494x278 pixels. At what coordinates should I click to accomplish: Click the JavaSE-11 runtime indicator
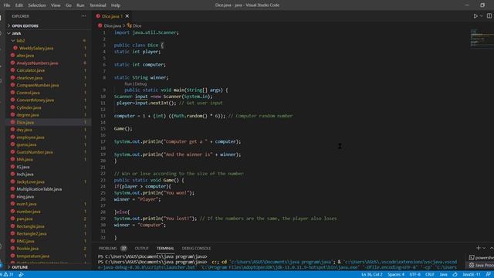(x=472, y=275)
